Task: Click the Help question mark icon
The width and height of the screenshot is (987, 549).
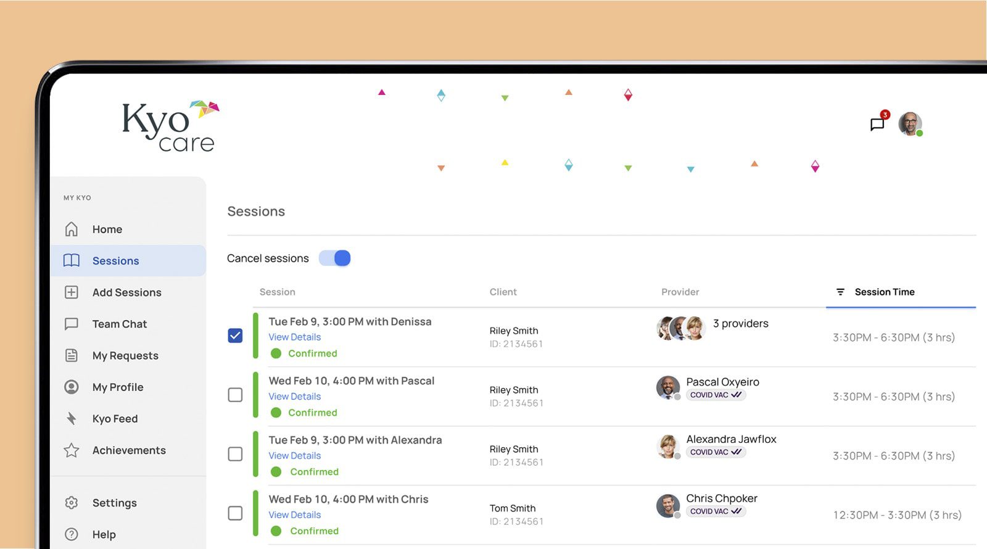Action: (x=72, y=534)
